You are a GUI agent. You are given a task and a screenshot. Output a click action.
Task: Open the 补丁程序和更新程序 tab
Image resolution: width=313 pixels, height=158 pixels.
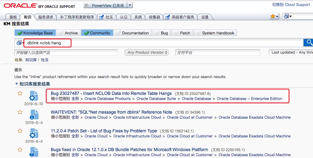77,17
